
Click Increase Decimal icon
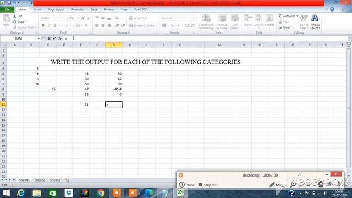[186, 26]
